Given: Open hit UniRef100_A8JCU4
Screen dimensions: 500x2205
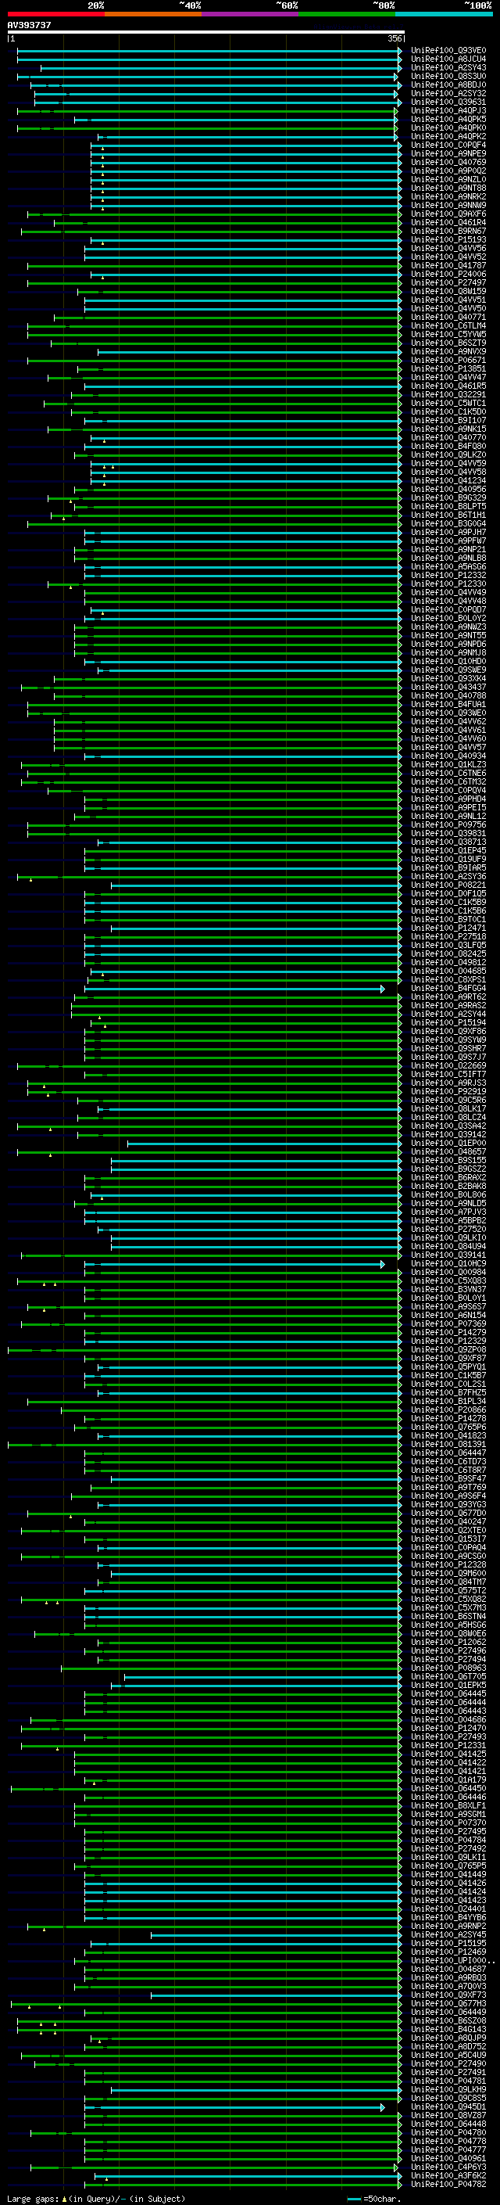Looking at the screenshot, I should (x=448, y=59).
